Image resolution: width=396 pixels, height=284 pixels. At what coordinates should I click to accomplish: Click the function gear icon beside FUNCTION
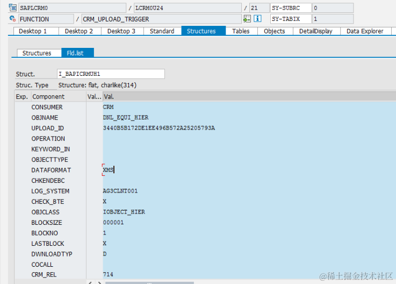tap(12, 18)
